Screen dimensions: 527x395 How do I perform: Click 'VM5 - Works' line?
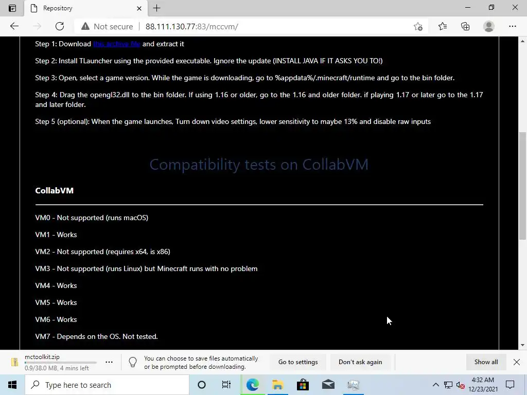pos(56,302)
